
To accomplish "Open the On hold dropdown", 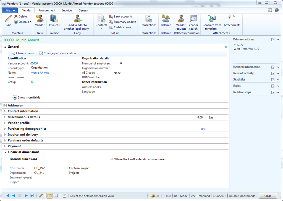I will [x=23, y=22].
